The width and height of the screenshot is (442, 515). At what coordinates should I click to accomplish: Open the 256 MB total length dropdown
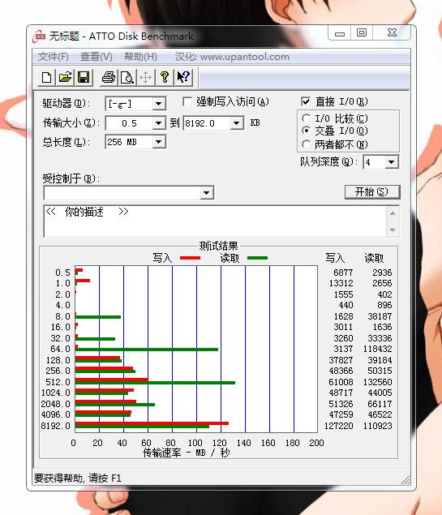point(159,142)
